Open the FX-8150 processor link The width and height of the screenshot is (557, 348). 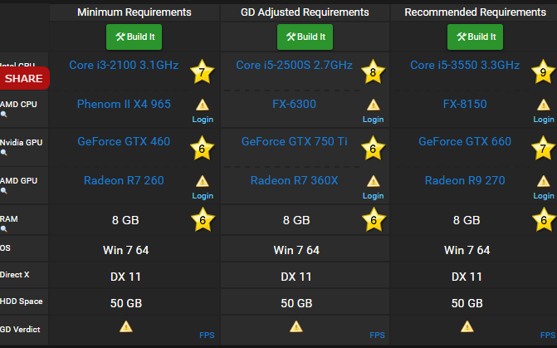click(x=465, y=104)
